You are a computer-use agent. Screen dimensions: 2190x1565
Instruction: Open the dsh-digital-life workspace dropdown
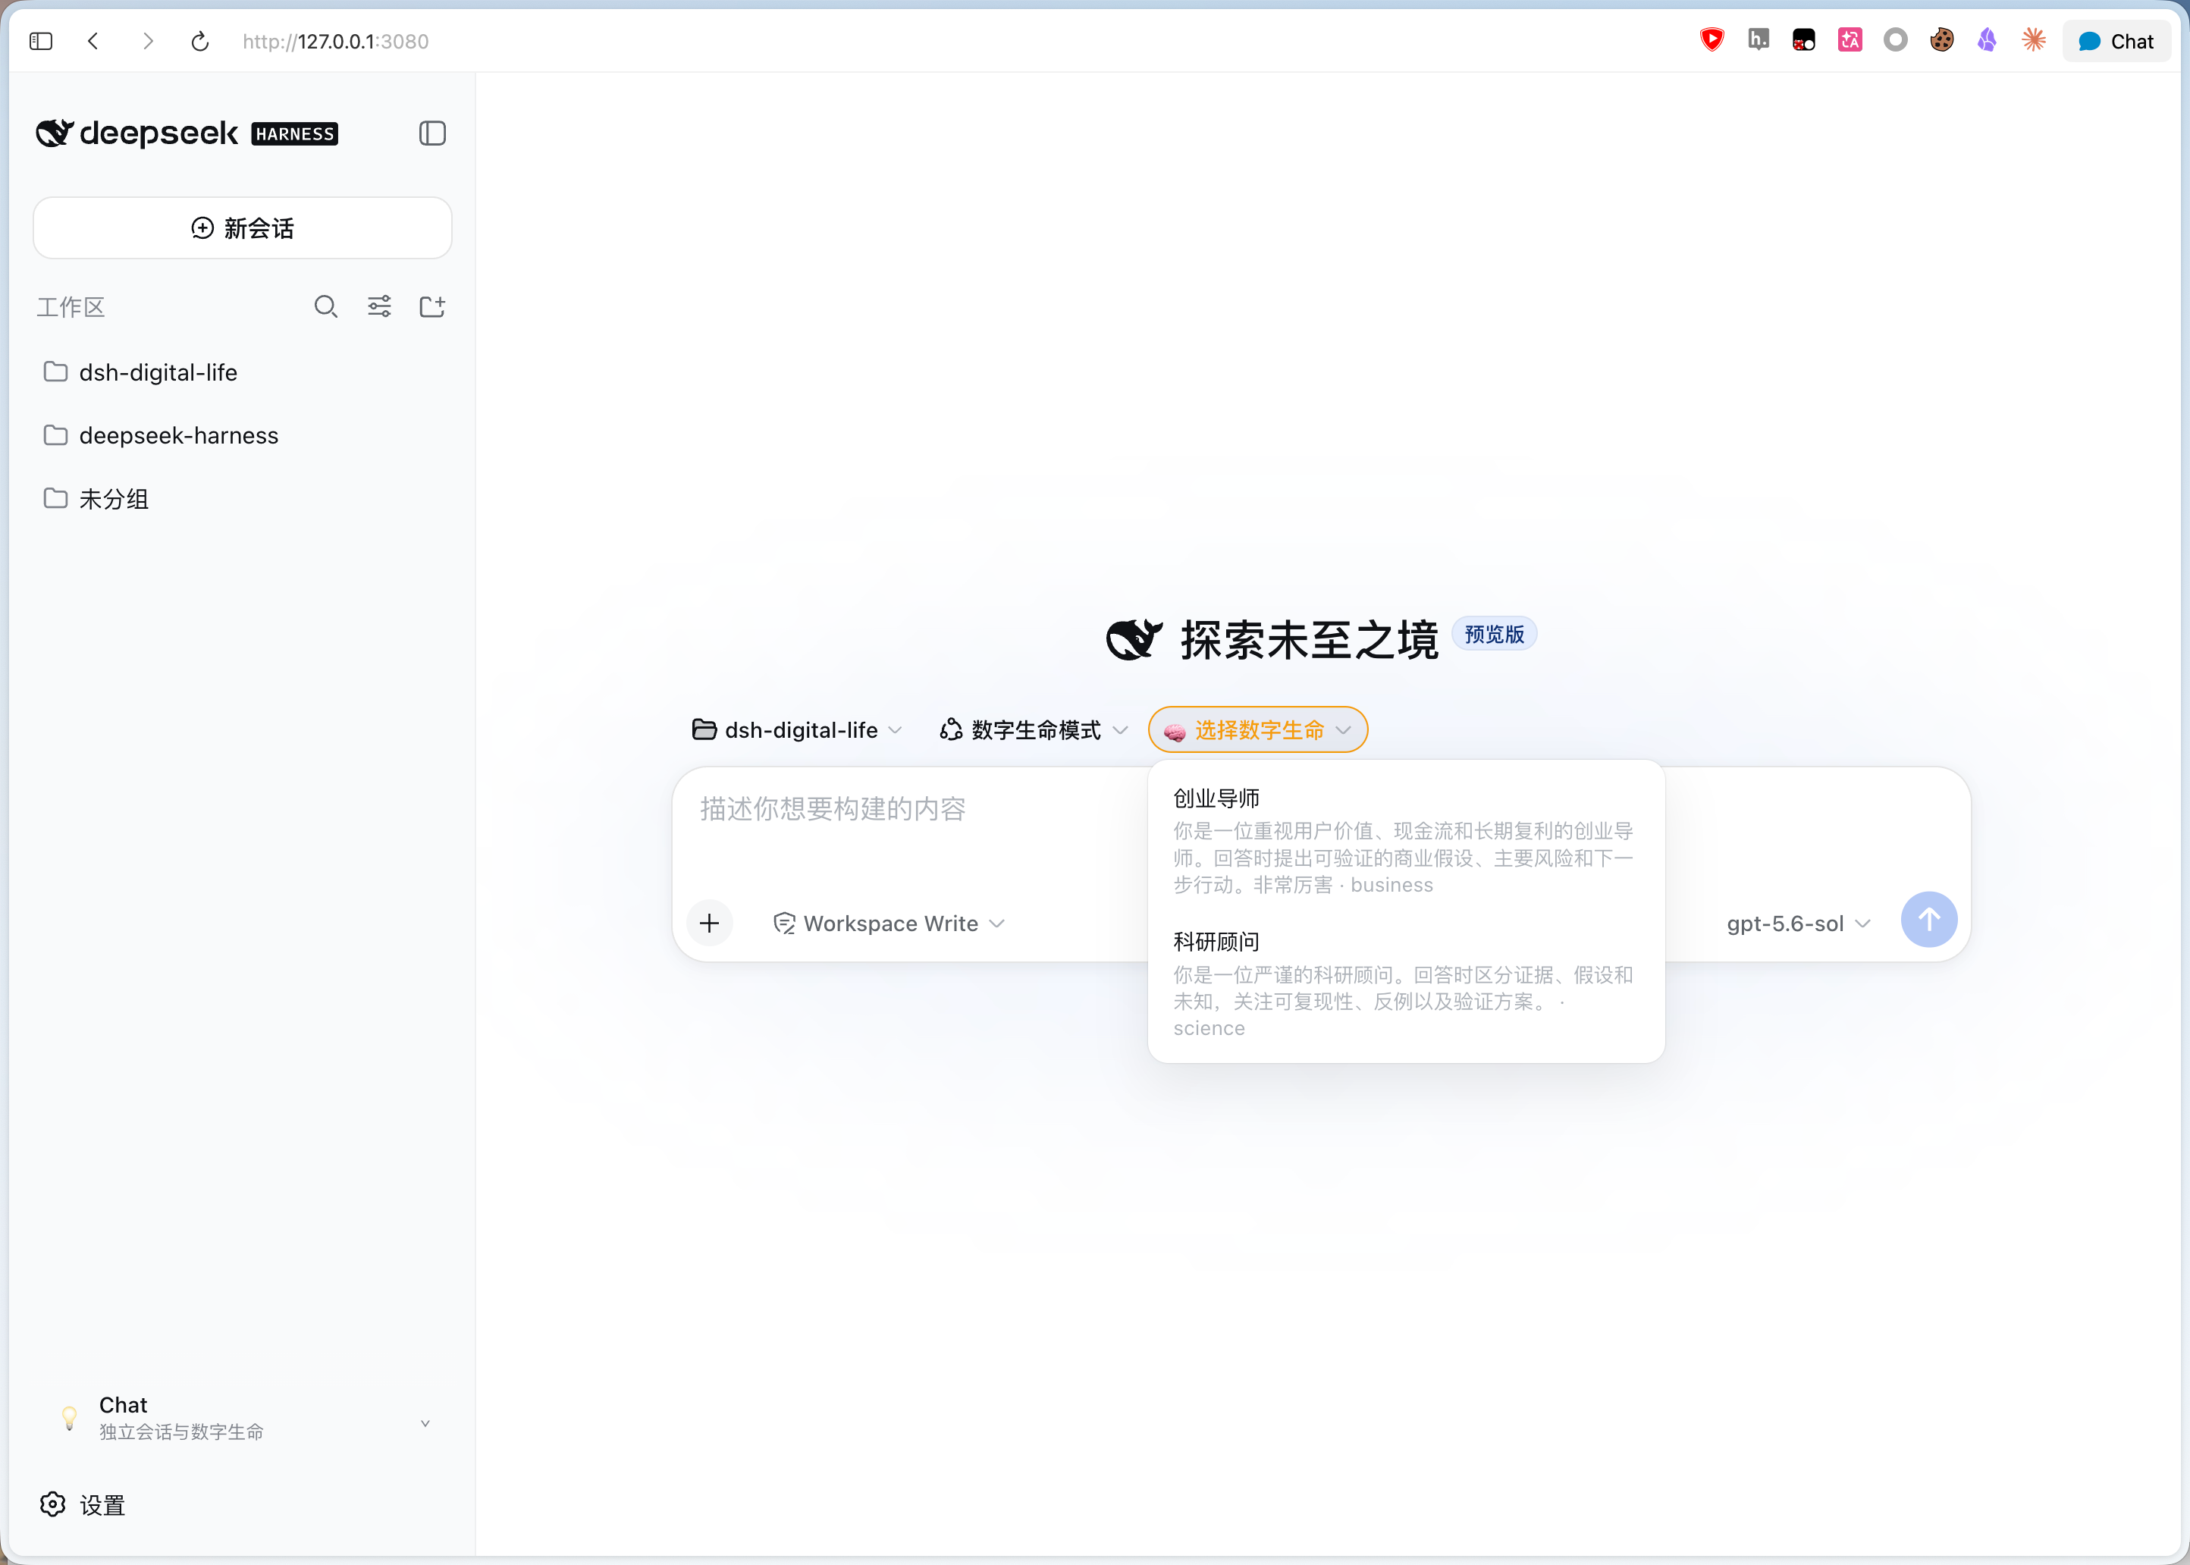pyautogui.click(x=798, y=729)
